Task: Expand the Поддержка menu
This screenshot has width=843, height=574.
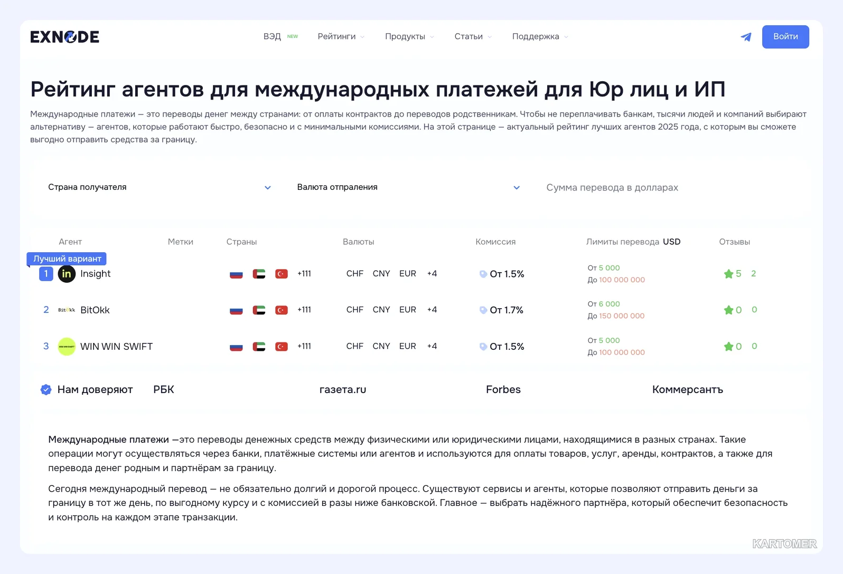Action: (540, 36)
